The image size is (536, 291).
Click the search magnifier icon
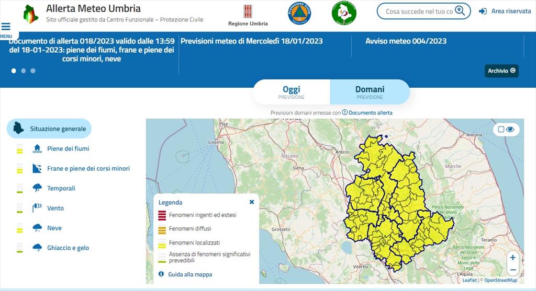tap(460, 11)
